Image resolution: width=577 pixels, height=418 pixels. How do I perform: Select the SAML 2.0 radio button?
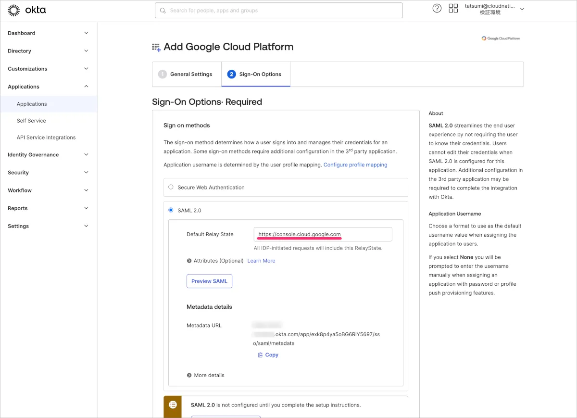click(171, 210)
